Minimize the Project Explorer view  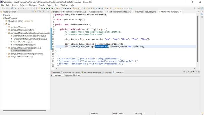click(46, 11)
